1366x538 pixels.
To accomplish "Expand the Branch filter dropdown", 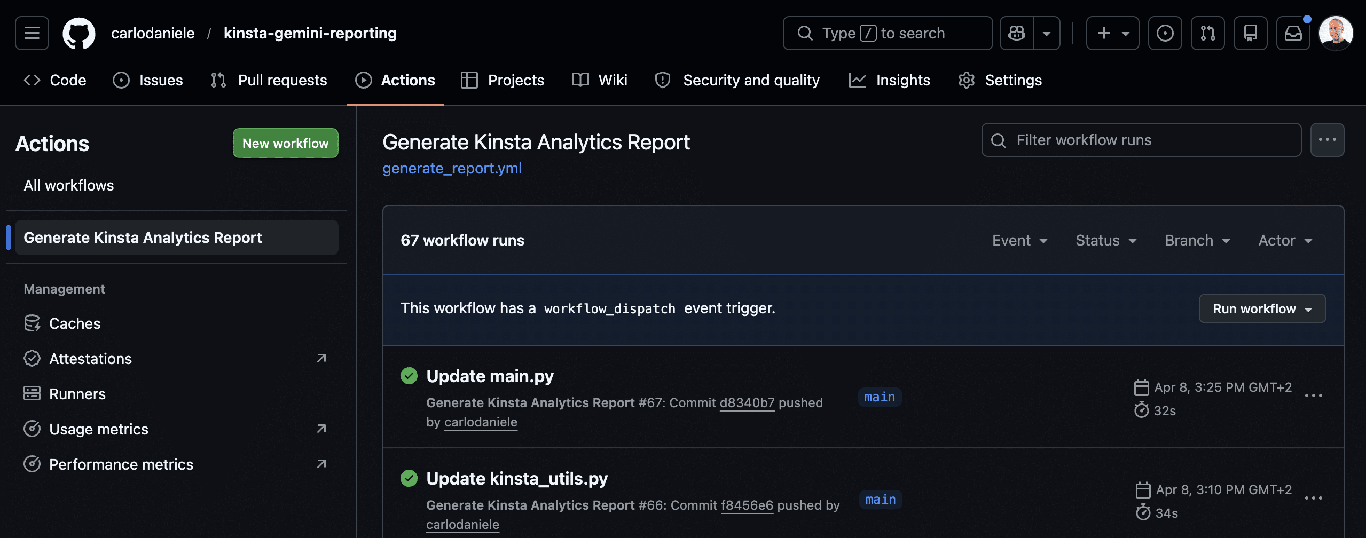I will (1197, 241).
